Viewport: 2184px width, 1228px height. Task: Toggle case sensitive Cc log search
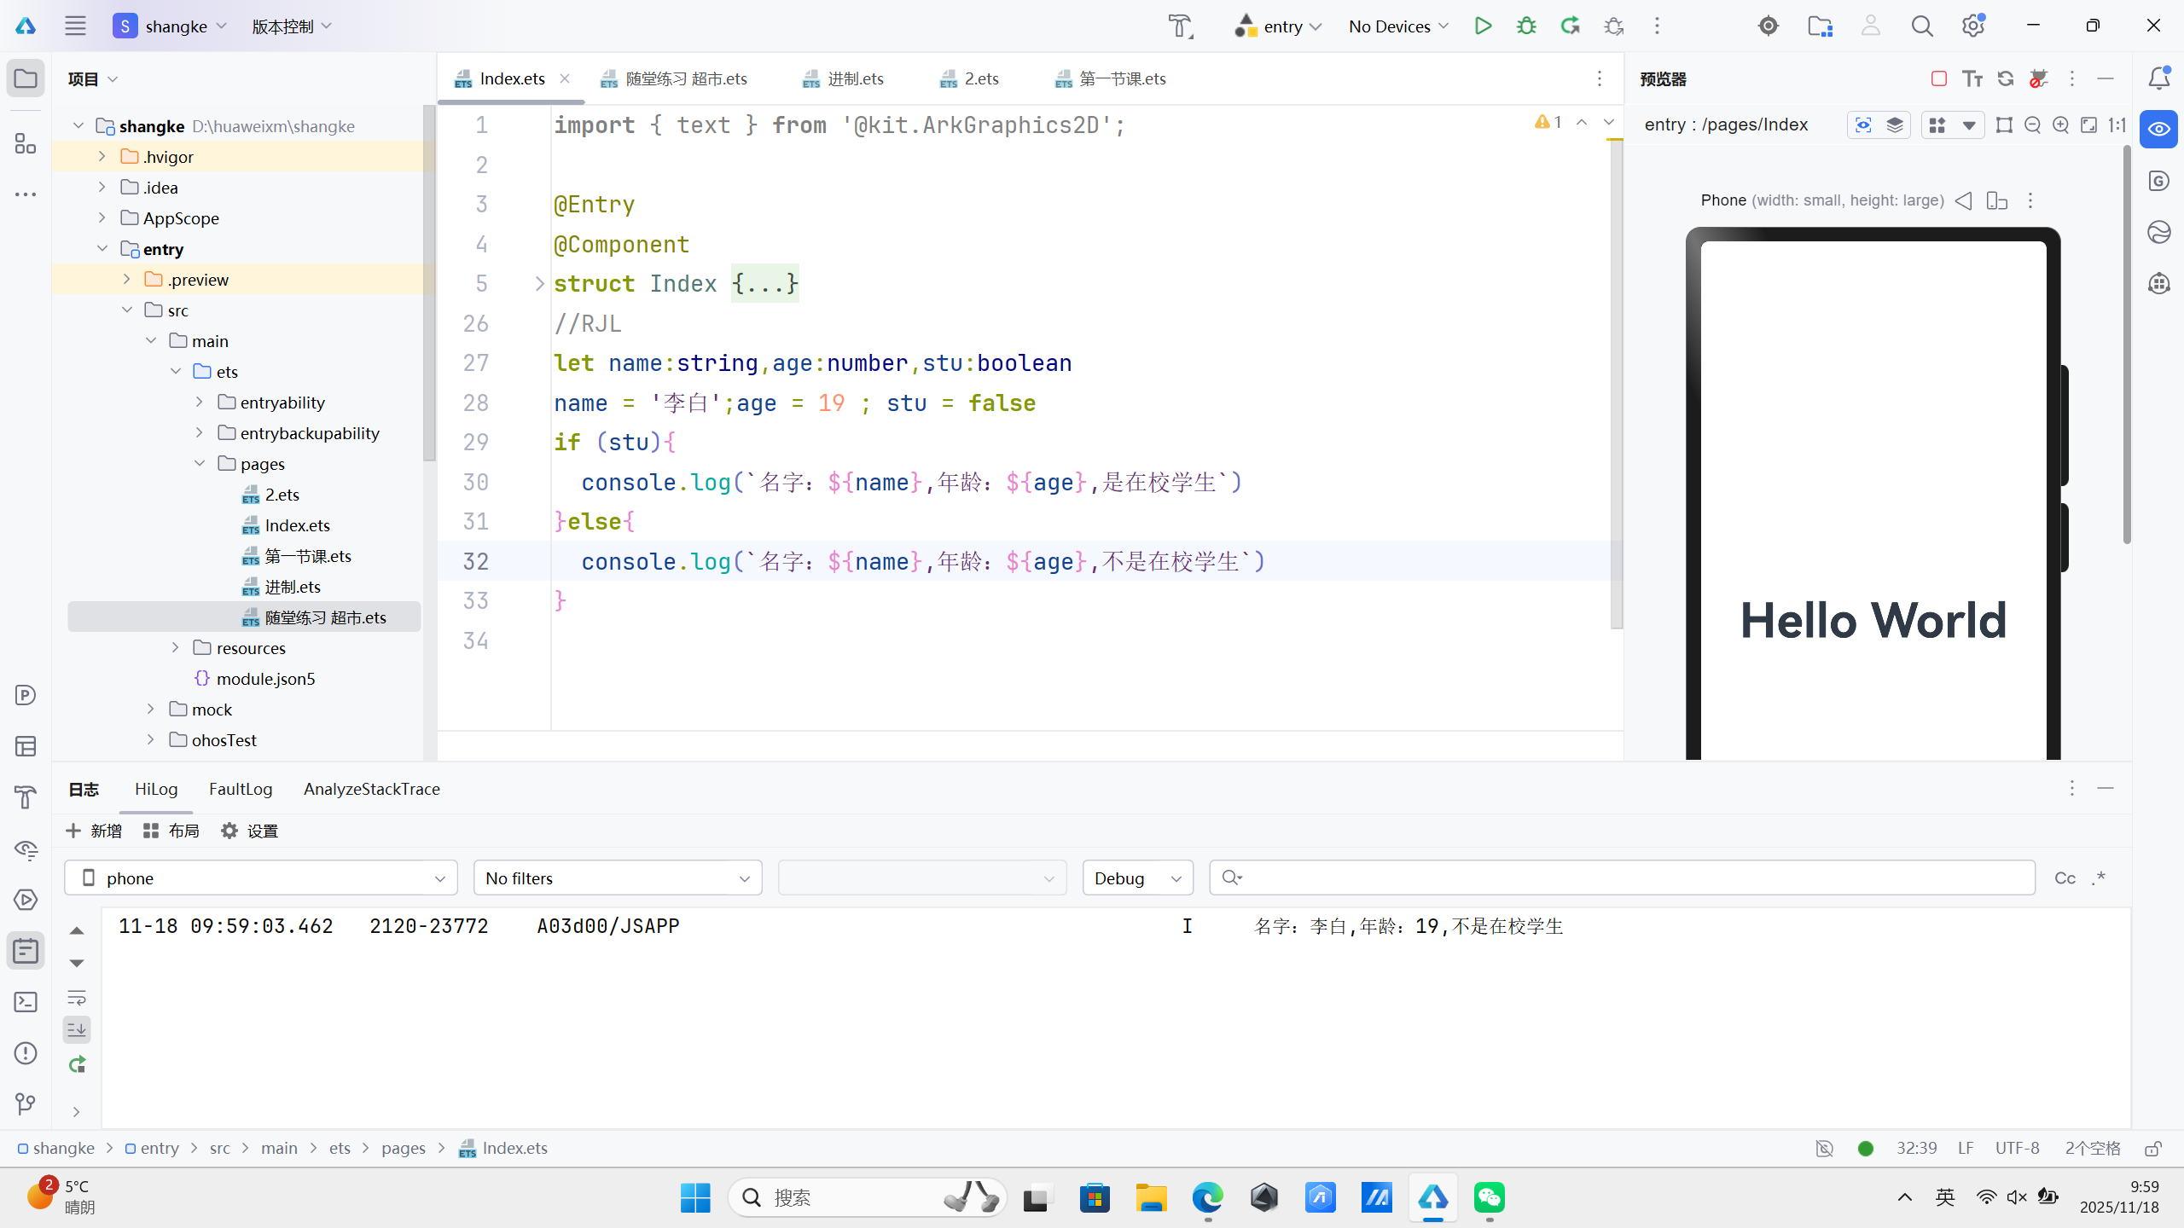[2065, 878]
